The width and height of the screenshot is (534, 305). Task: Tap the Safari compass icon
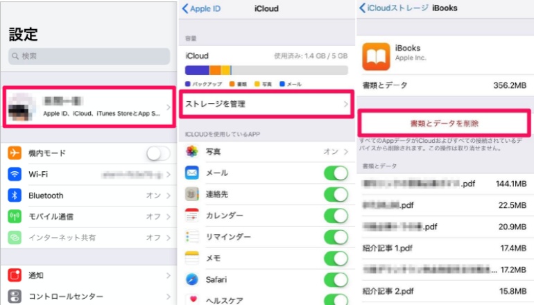point(192,279)
